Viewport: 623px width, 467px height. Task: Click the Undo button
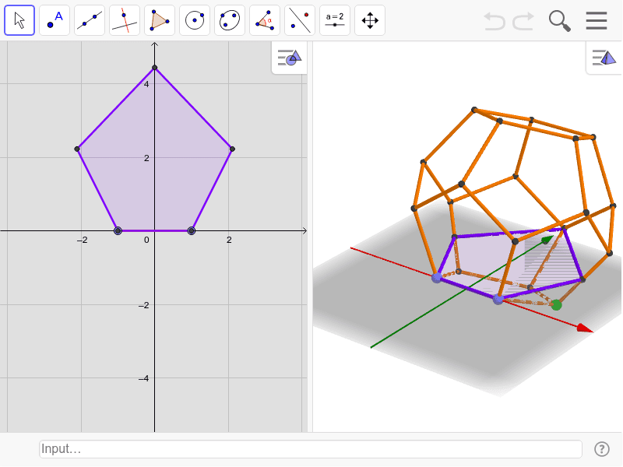click(494, 21)
